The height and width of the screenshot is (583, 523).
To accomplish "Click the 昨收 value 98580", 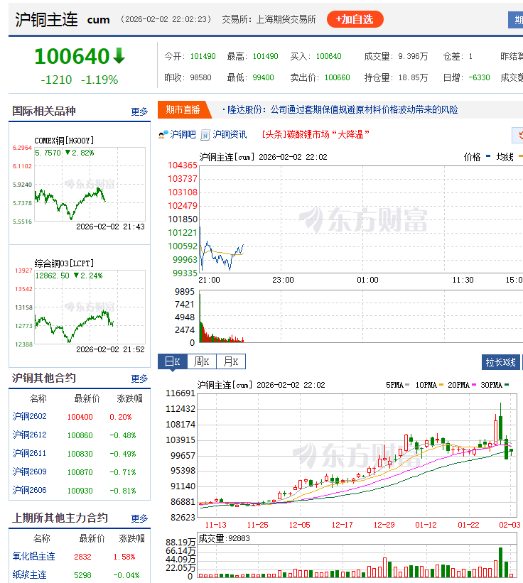I will click(200, 77).
